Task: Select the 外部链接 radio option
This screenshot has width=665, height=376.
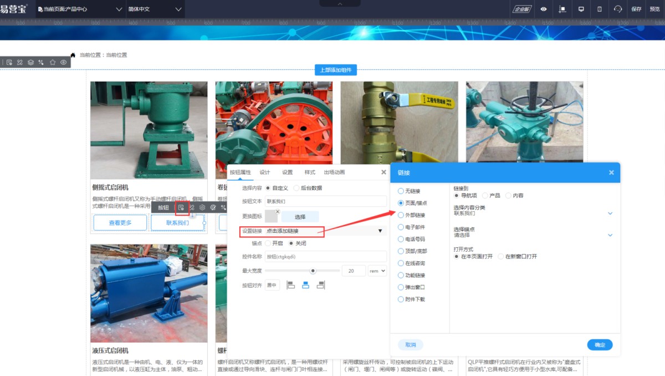Action: pos(401,215)
